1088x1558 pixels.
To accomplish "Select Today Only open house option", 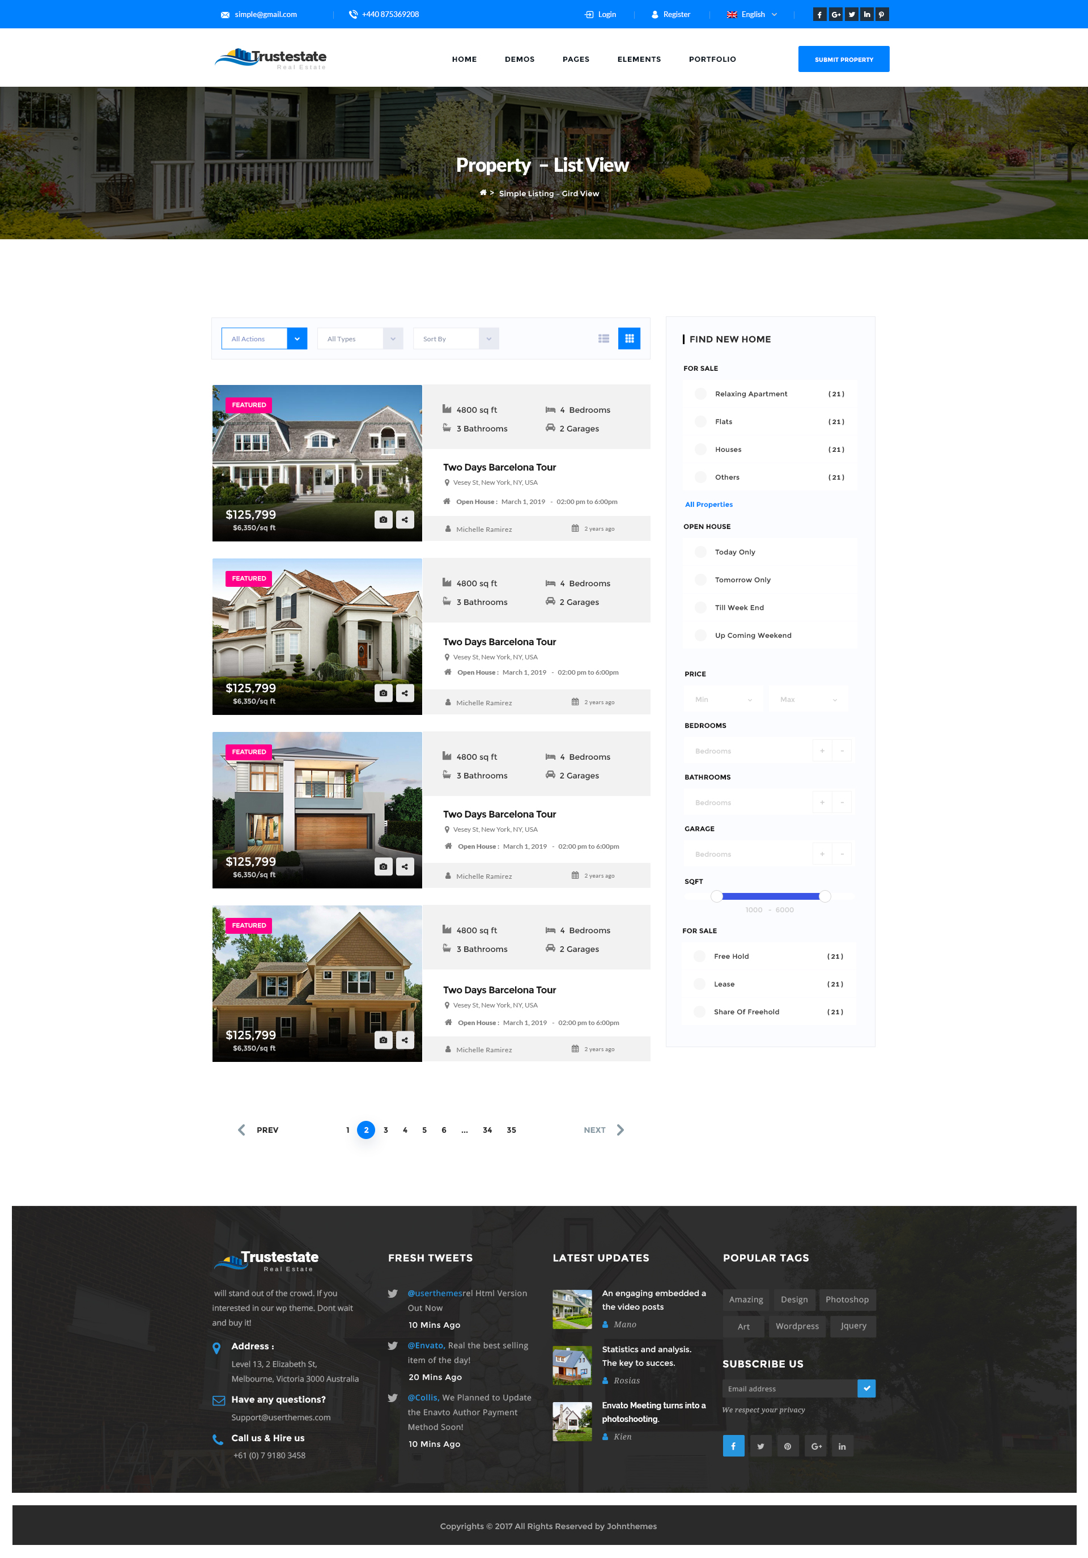I will (701, 552).
